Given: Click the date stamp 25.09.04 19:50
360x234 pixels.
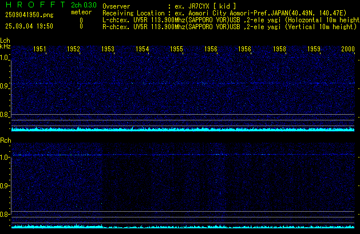Looking at the screenshot, I should [x=29, y=26].
